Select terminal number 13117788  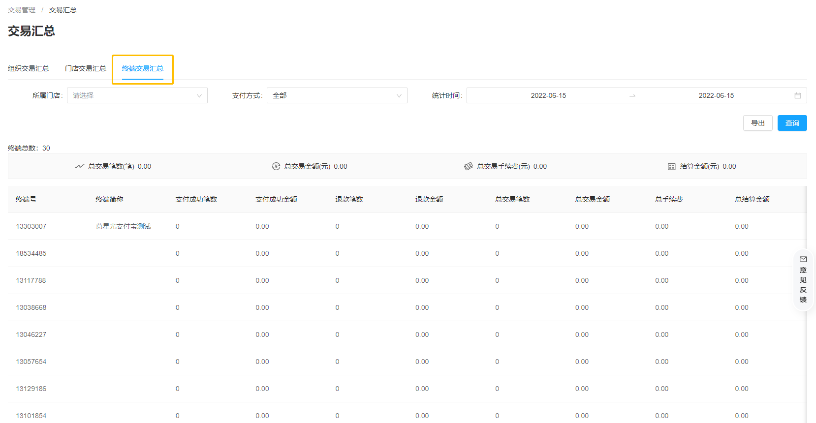(31, 280)
